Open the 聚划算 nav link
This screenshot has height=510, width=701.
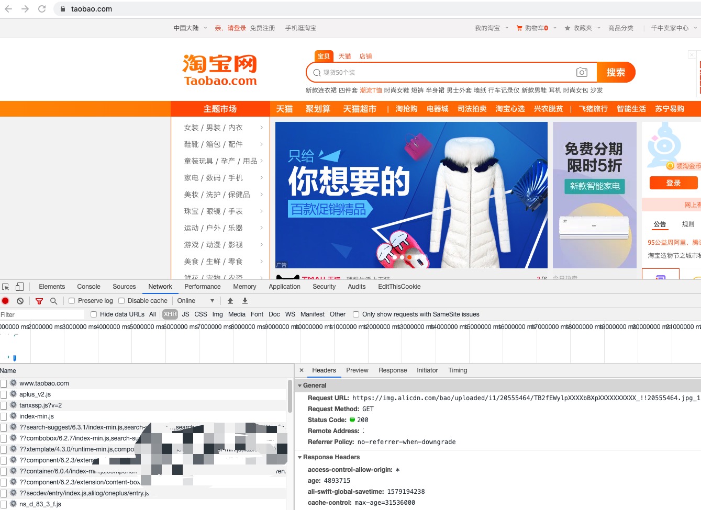pyautogui.click(x=318, y=109)
